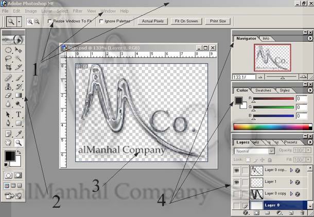Expand effects of Layer 0 copy layer
This screenshot has width=314, height=217.
point(291,193)
